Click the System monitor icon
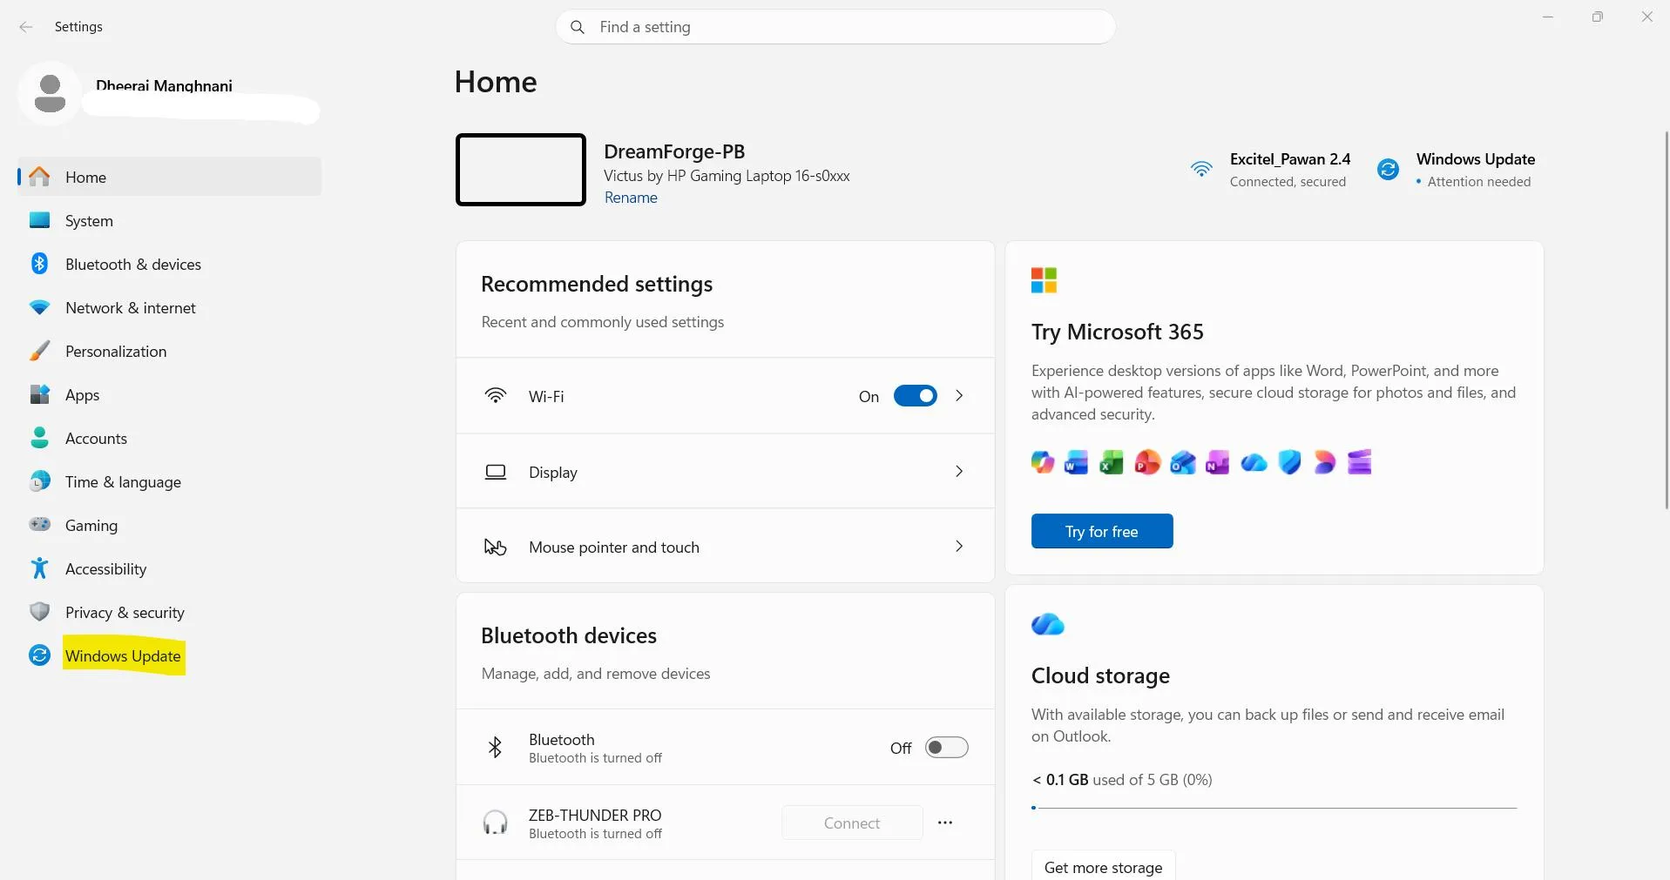 (39, 220)
